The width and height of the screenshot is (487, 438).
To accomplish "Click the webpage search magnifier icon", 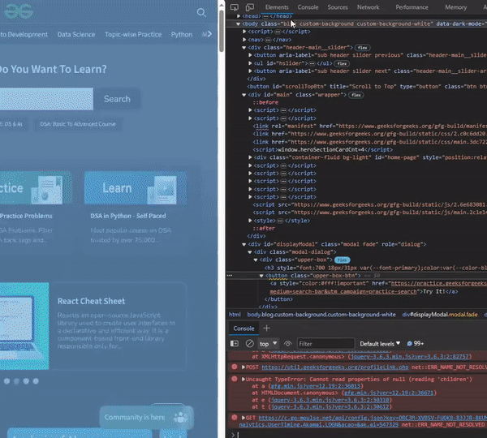I will point(201,12).
